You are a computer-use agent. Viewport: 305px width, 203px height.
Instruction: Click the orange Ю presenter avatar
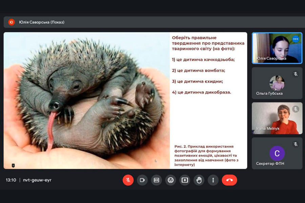click(x=12, y=22)
